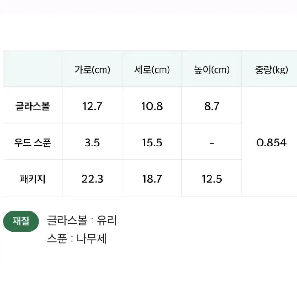Click the 글라스볼 row label
Screen dimensions: 297x297
tap(33, 106)
